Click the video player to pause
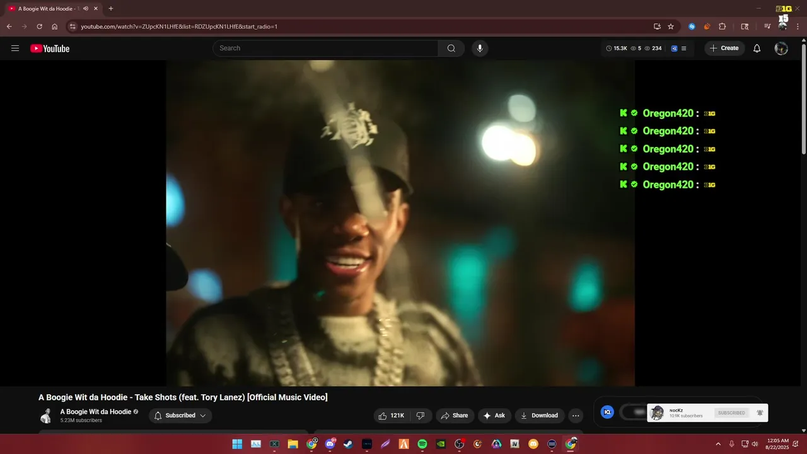The height and width of the screenshot is (454, 807). (x=400, y=223)
